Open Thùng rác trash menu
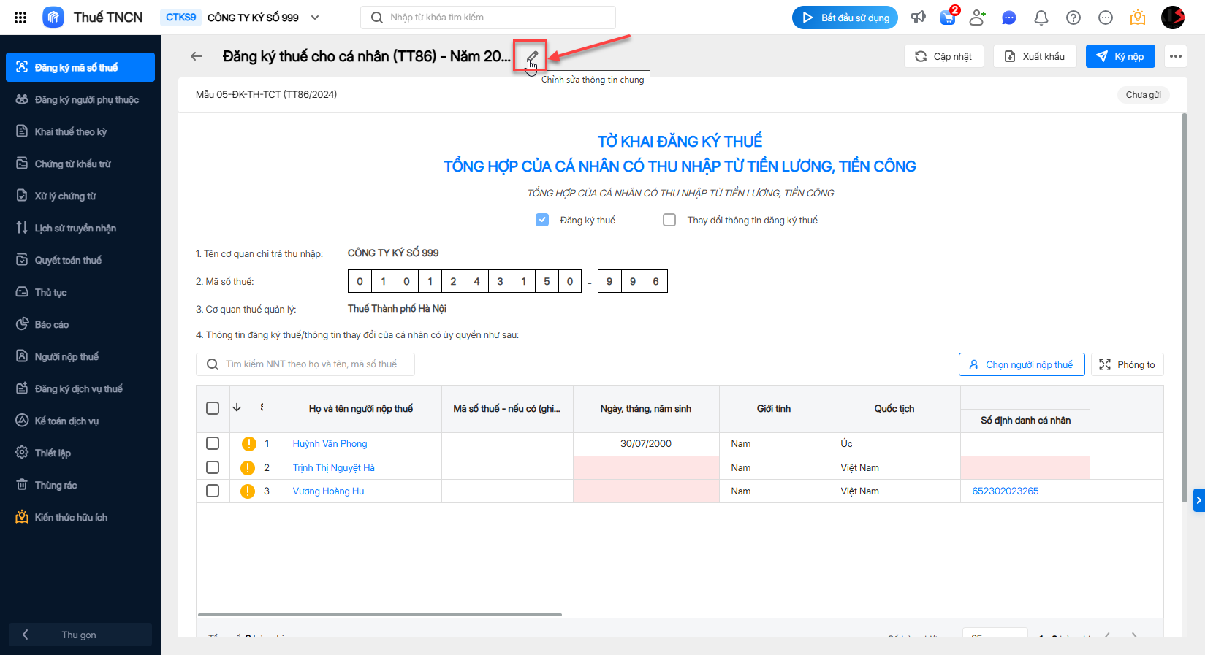Screen dimensions: 1205x655 pos(80,485)
